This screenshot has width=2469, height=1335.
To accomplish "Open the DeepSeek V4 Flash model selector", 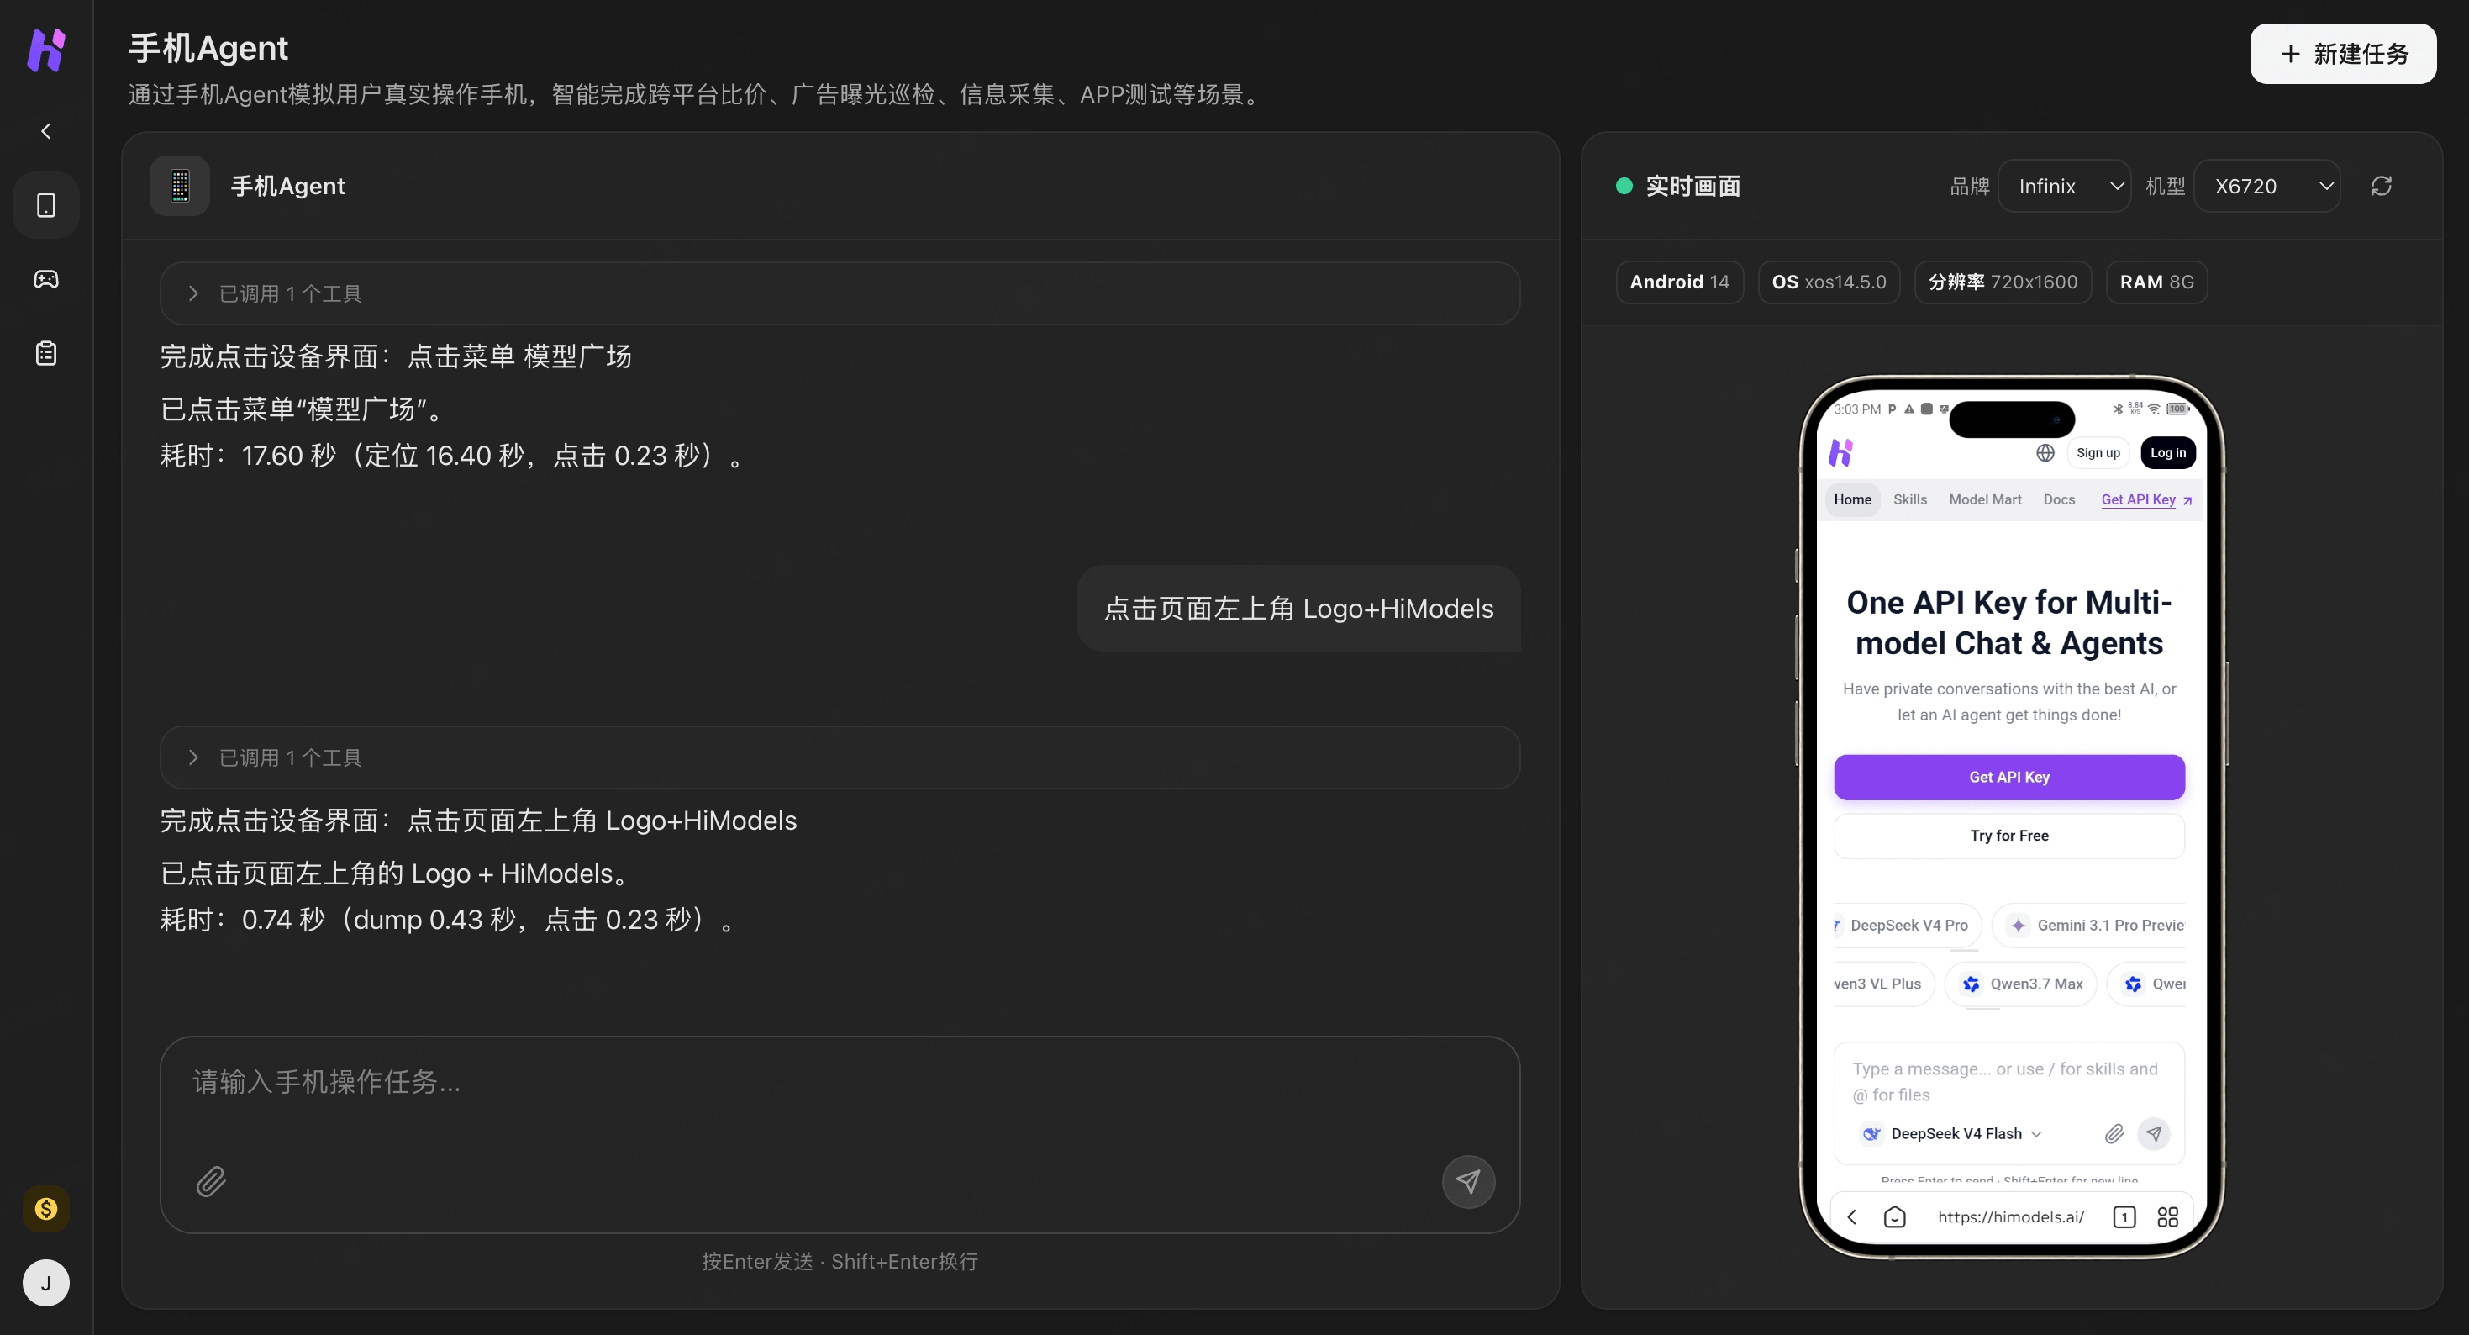I will pyautogui.click(x=1951, y=1133).
